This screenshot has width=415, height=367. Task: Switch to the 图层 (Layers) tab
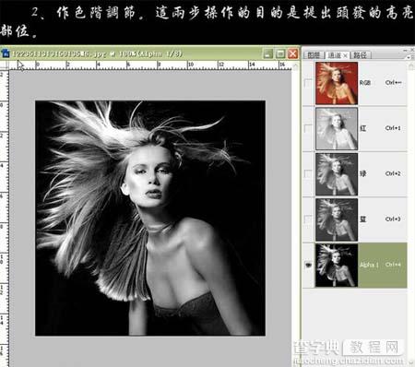click(314, 55)
